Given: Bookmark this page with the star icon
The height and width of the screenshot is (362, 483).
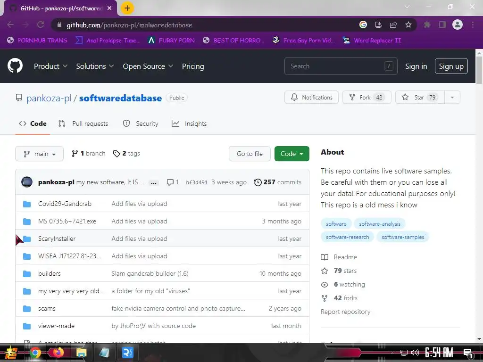Looking at the screenshot, I should (408, 25).
